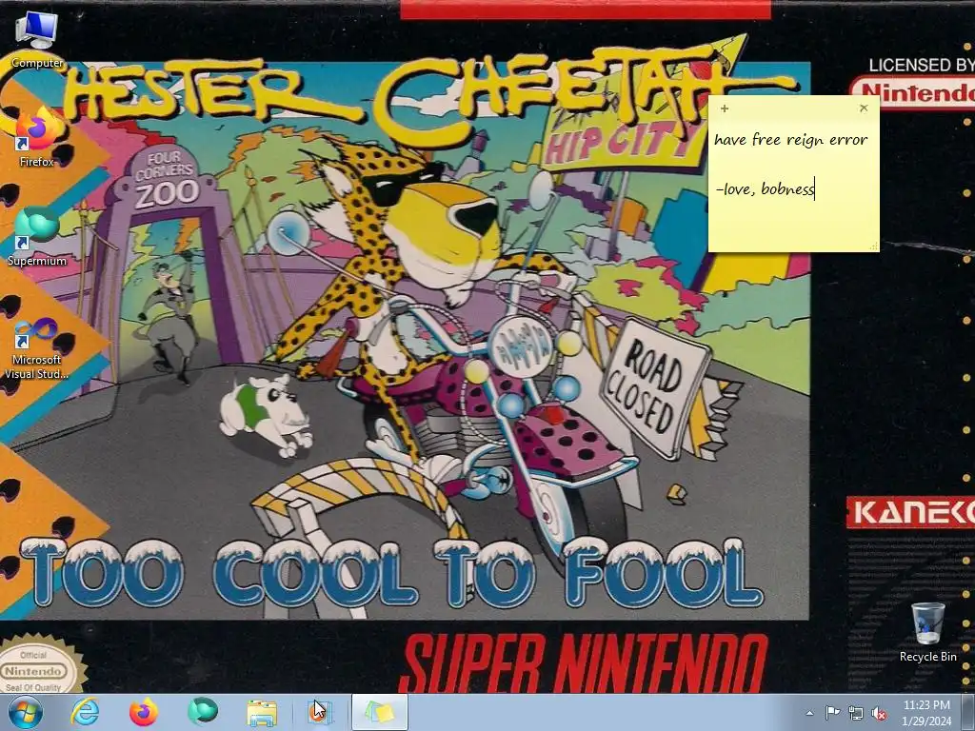Viewport: 975px width, 731px height.
Task: Click the text 'have free reign error'
Action: click(x=790, y=139)
